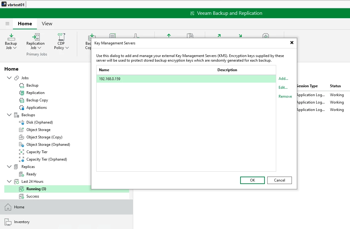Open CDP Policy dropdown arrow
Viewport: 350px width, 229px height.
coord(67,48)
